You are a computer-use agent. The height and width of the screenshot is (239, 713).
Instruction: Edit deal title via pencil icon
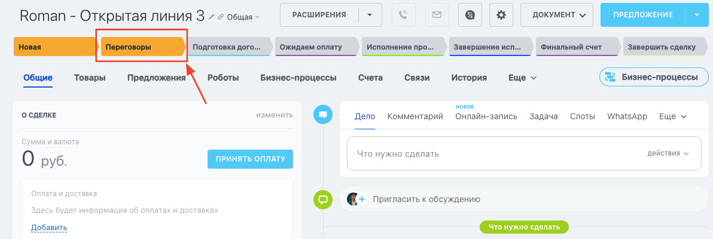pyautogui.click(x=211, y=17)
